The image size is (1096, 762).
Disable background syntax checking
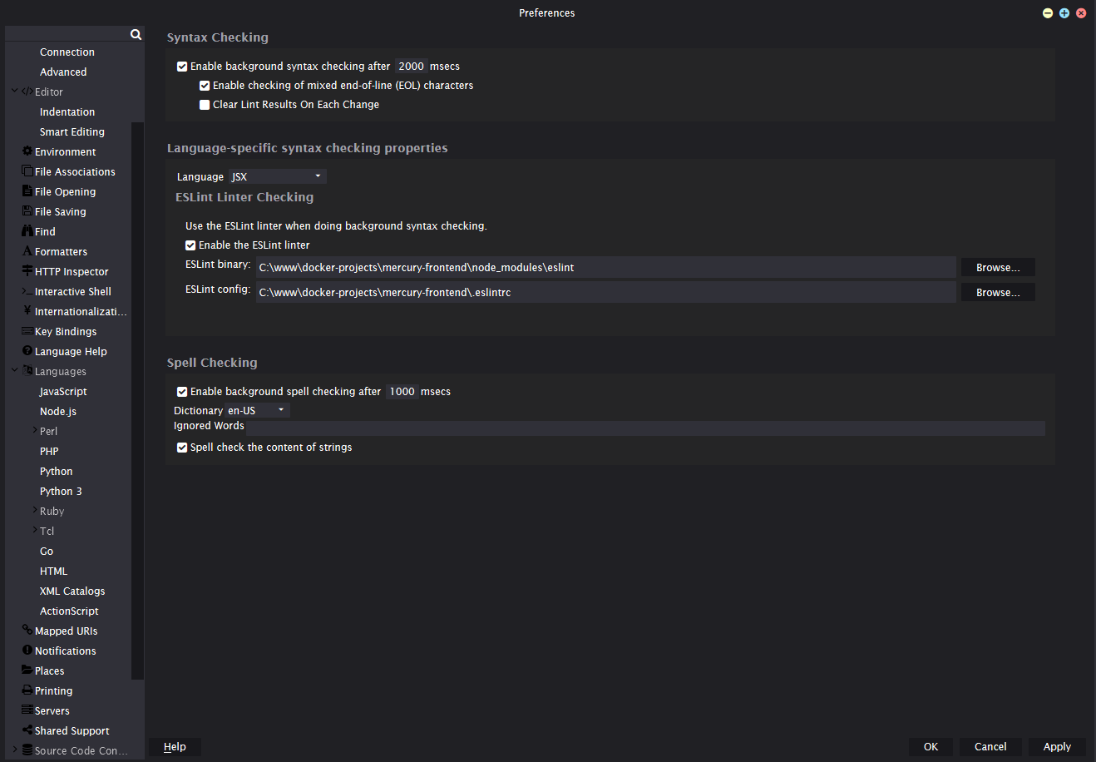pyautogui.click(x=182, y=66)
